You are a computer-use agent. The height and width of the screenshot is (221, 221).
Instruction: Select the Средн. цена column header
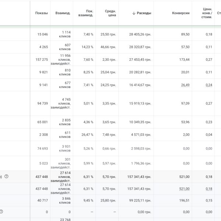pos(110,13)
